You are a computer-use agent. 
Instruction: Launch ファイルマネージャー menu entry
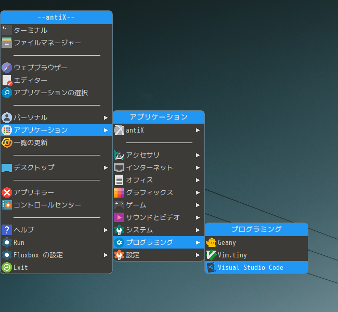57,43
